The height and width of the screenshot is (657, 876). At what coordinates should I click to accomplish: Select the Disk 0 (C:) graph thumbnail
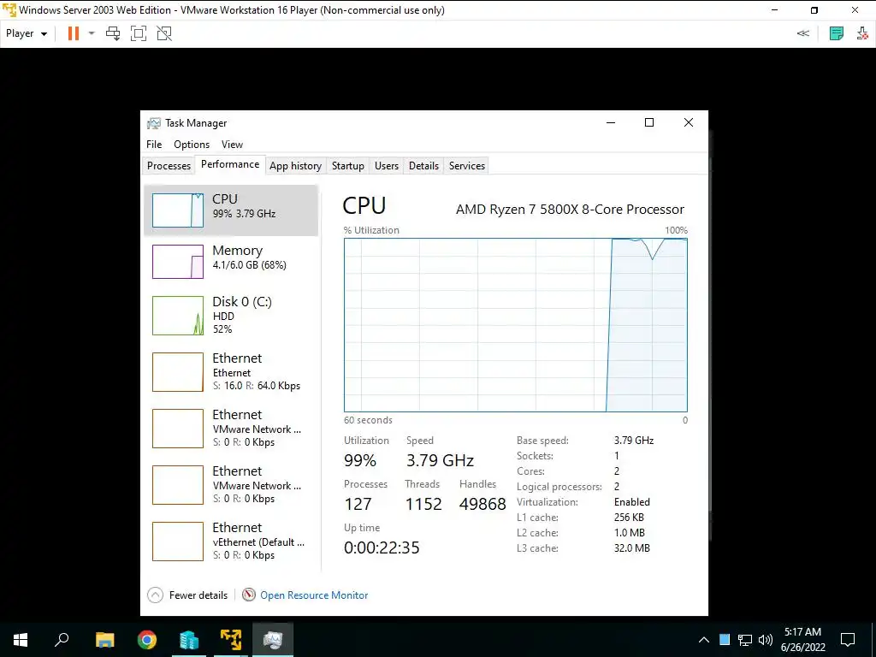coord(178,316)
